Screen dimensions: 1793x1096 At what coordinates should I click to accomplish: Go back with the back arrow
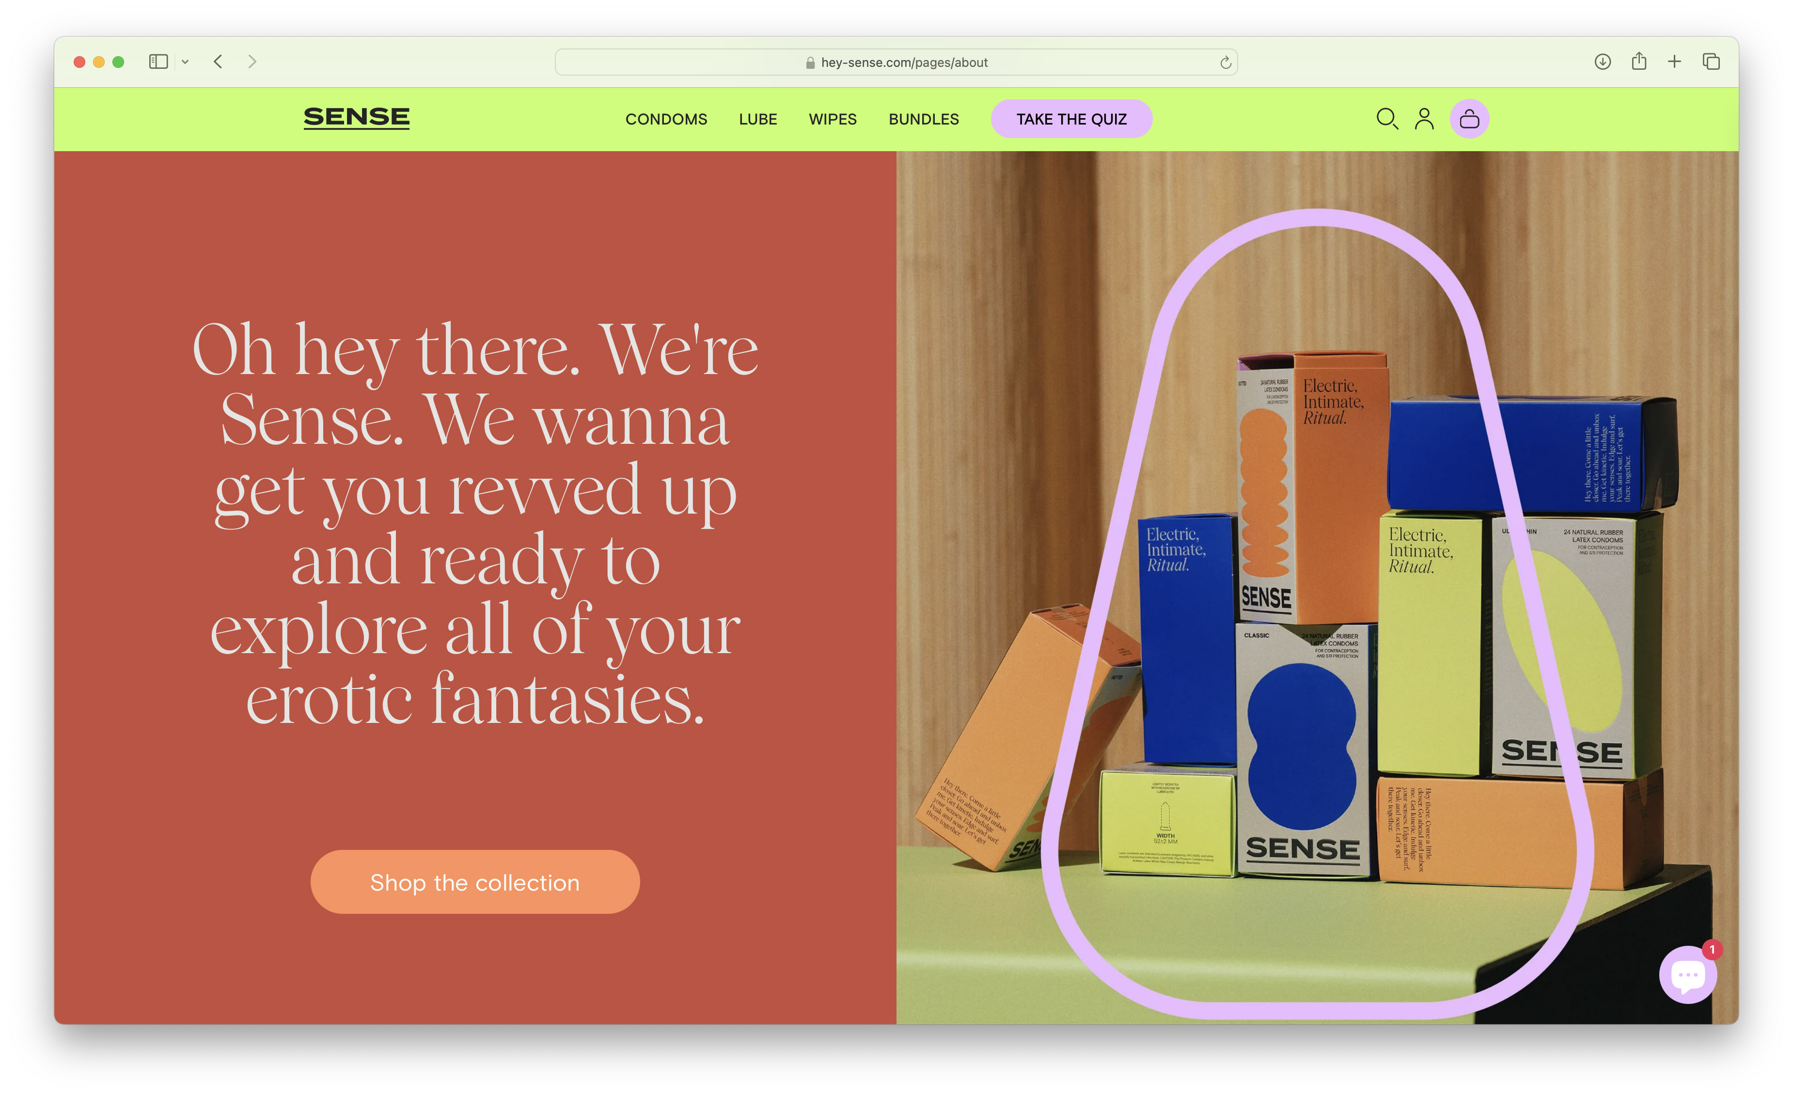tap(218, 62)
